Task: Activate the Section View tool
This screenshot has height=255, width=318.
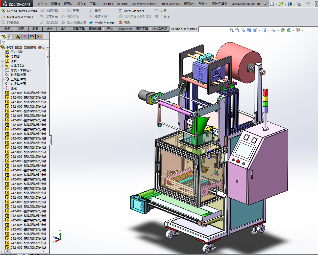Action: pyautogui.click(x=249, y=30)
